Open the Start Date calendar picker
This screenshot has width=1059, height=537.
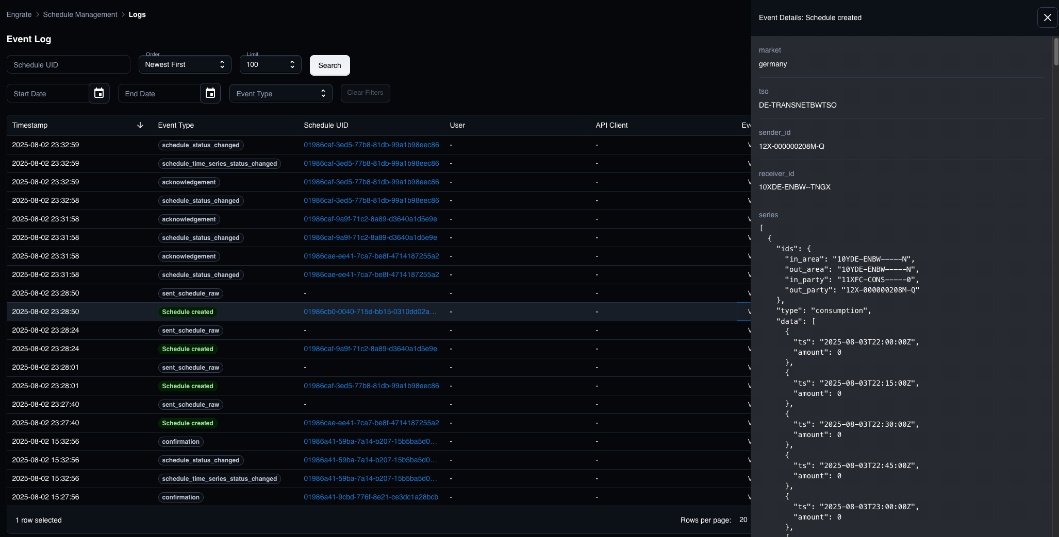click(99, 93)
